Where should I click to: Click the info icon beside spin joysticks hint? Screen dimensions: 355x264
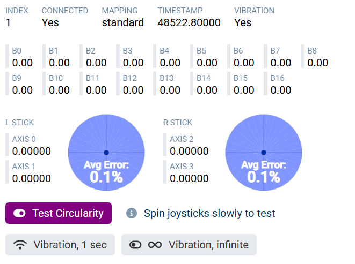point(132,213)
